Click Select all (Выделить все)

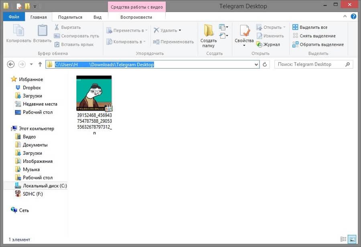[x=310, y=27]
